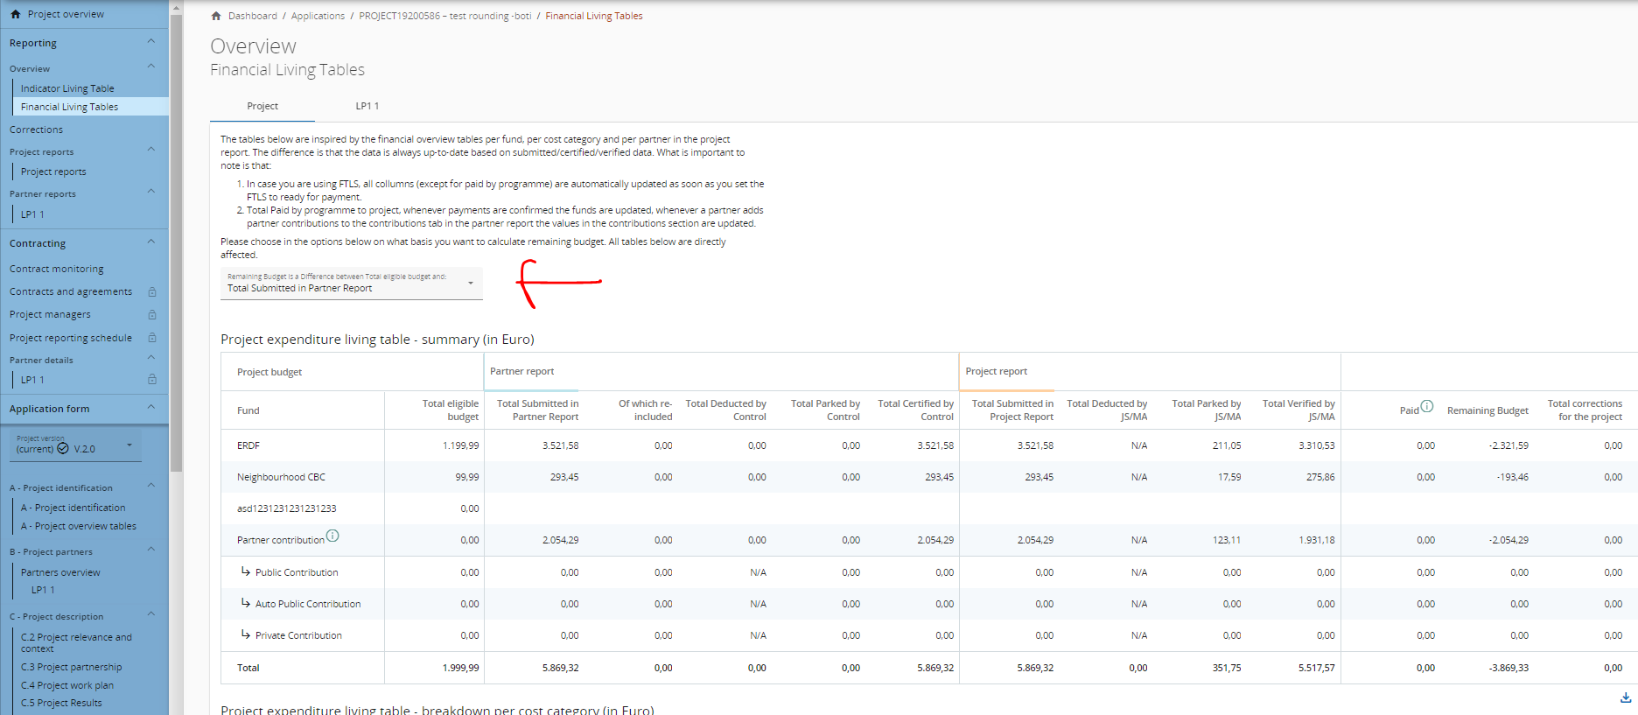
Task: Click the info icon beside Partner contribution
Action: click(332, 536)
